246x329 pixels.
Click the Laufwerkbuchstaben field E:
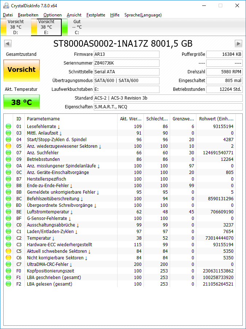(x=127, y=89)
